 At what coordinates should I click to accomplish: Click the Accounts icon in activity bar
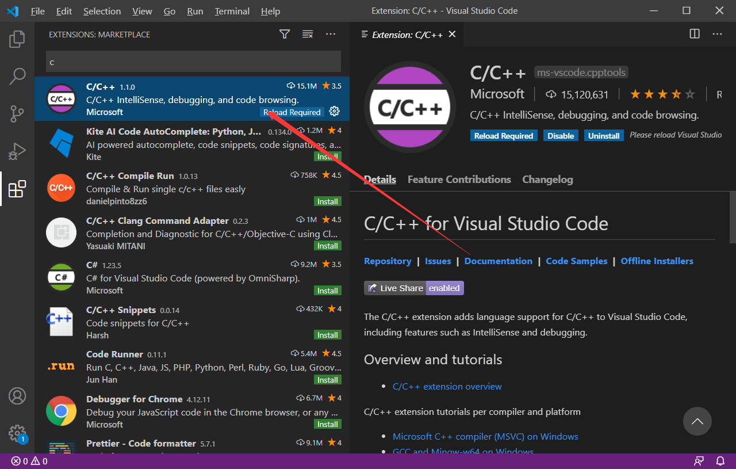17,396
